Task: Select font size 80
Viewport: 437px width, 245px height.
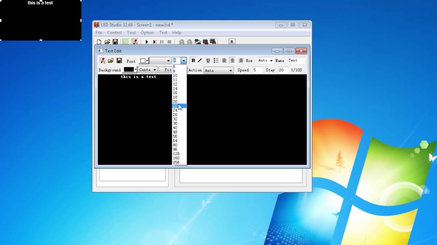Action: click(179, 145)
